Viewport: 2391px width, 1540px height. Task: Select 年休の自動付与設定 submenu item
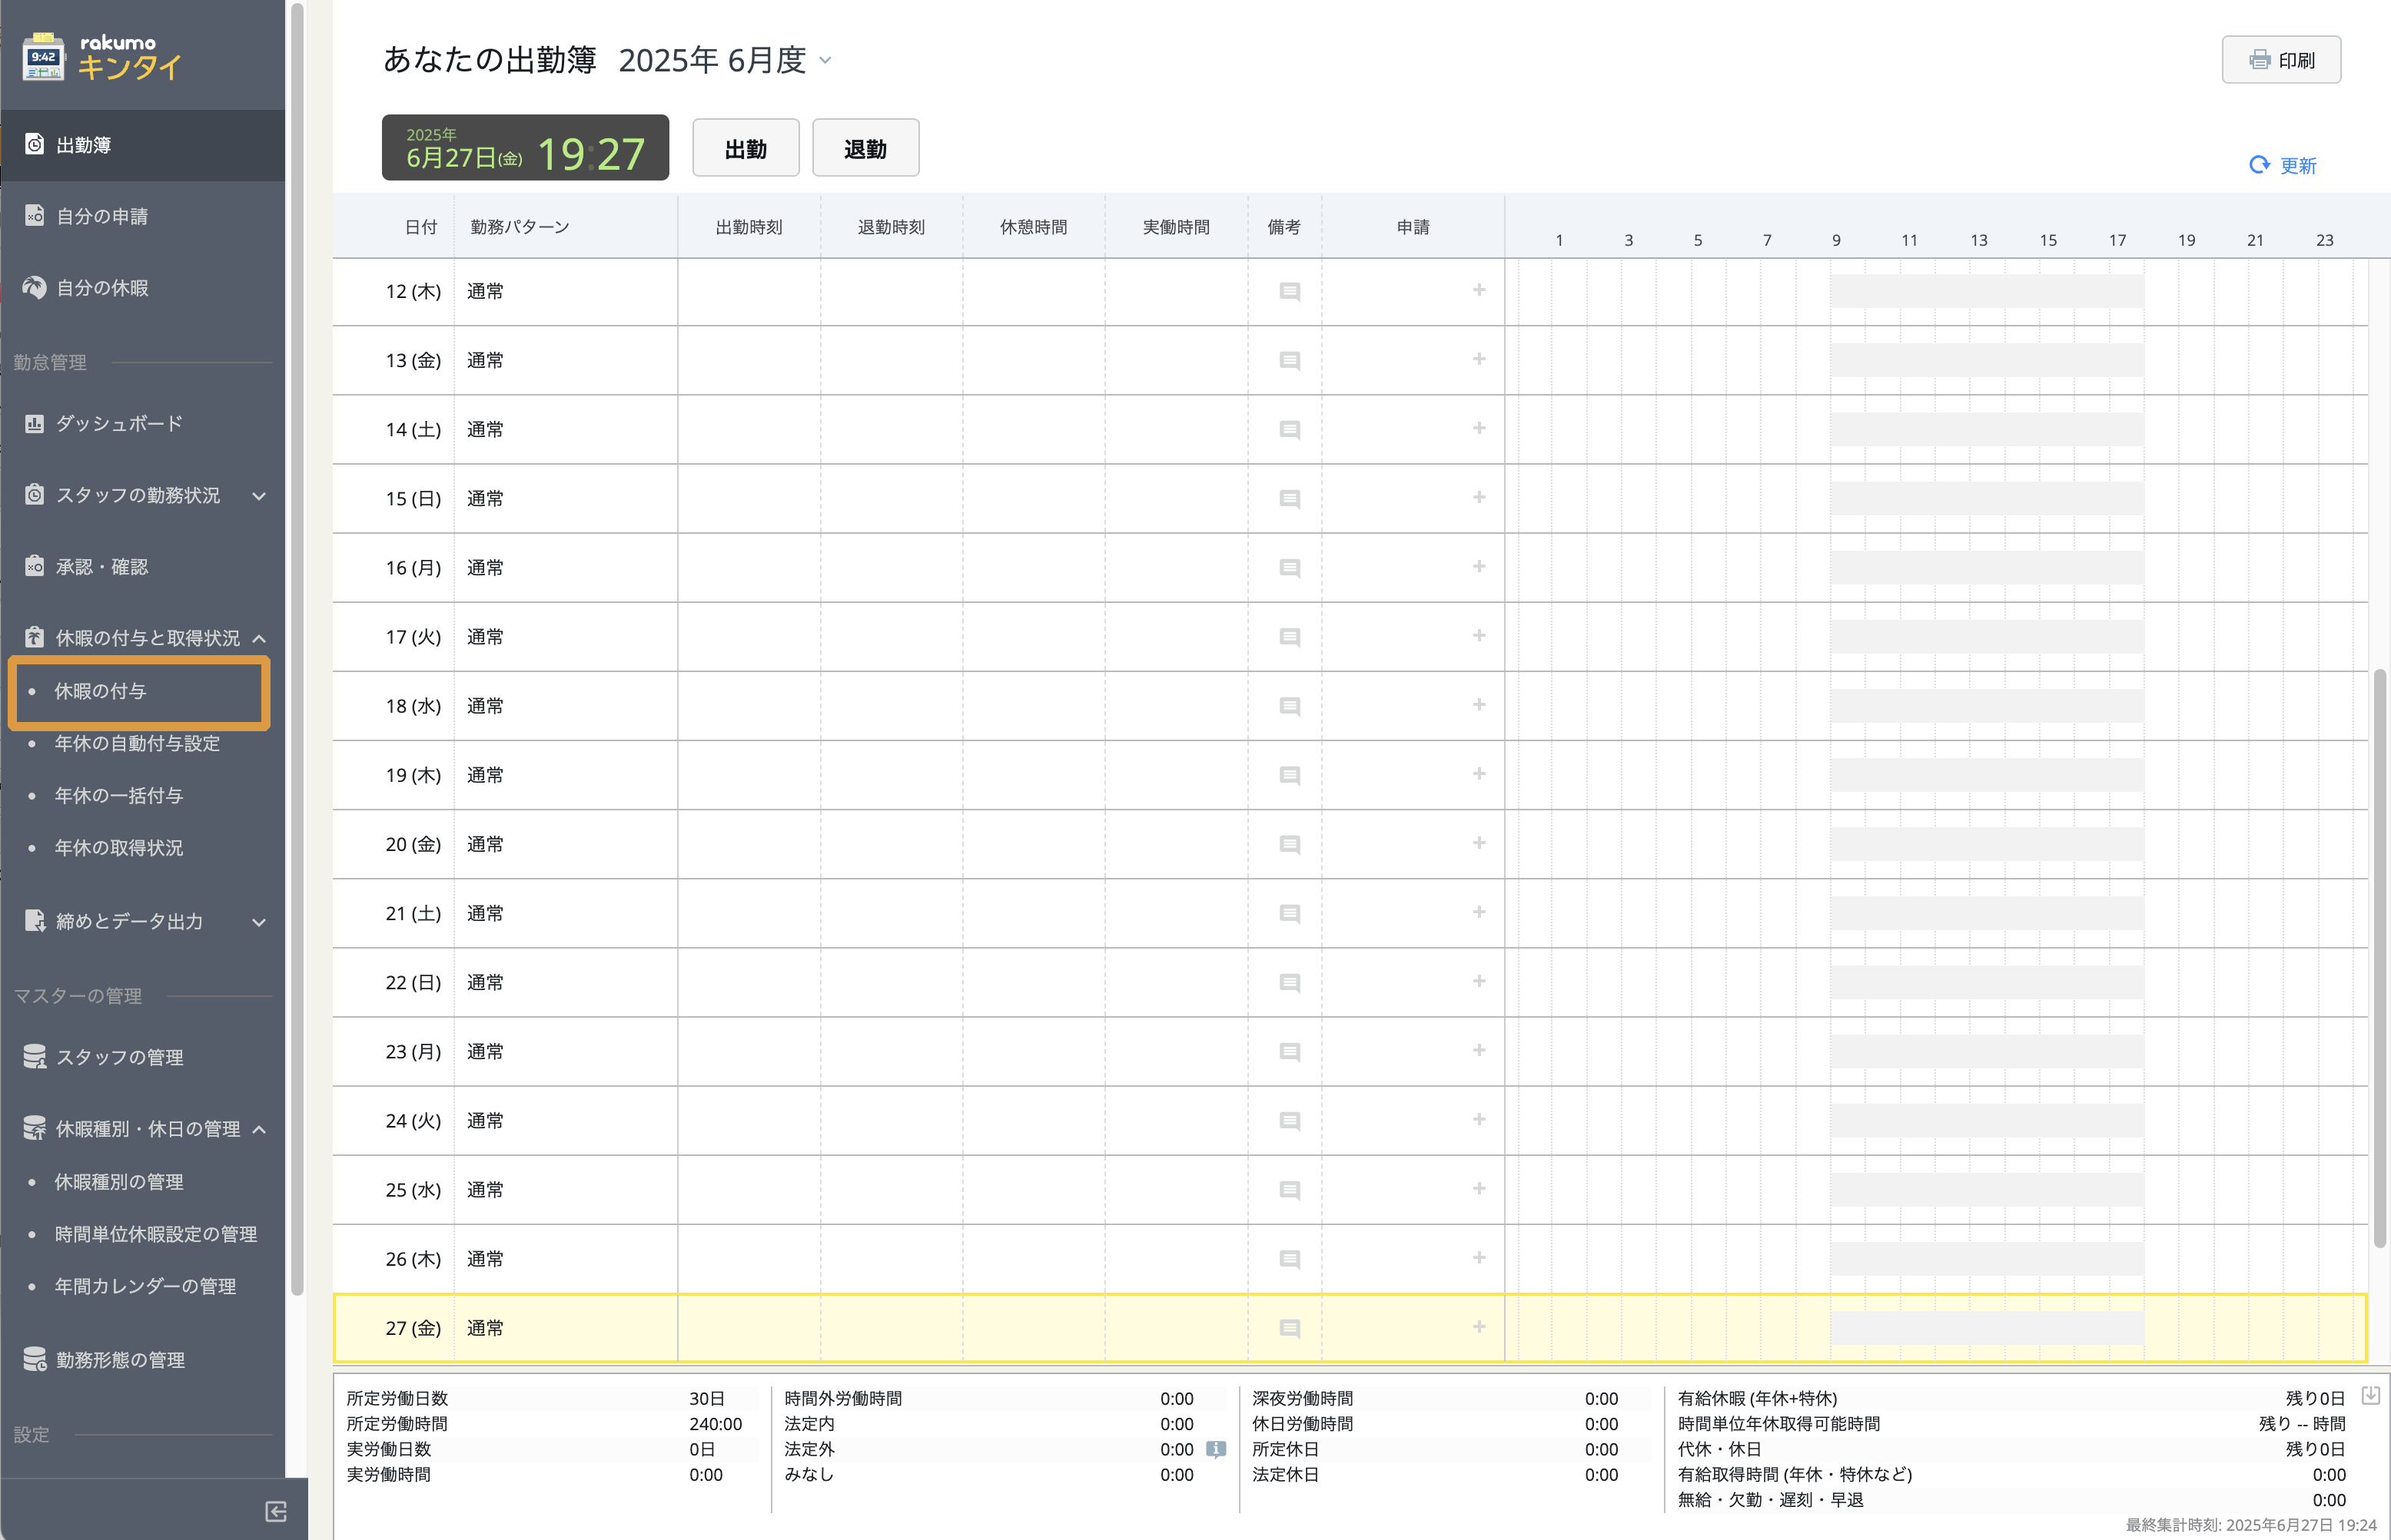pos(137,743)
